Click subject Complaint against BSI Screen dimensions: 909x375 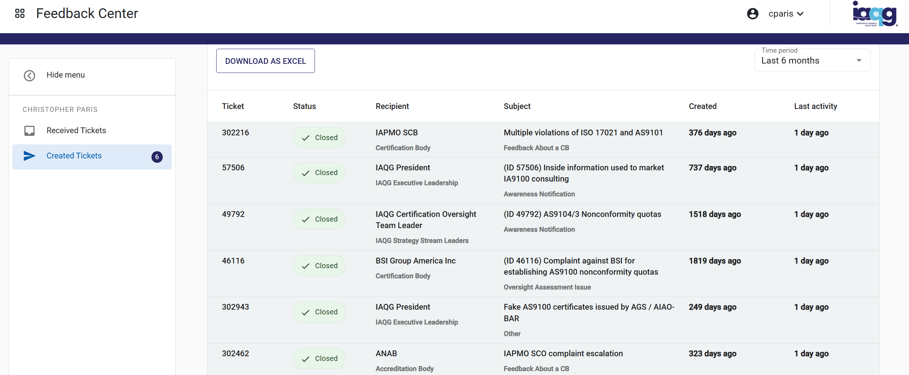581,266
